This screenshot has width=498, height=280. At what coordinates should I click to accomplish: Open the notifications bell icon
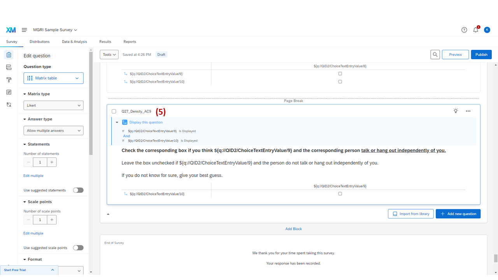pos(475,30)
